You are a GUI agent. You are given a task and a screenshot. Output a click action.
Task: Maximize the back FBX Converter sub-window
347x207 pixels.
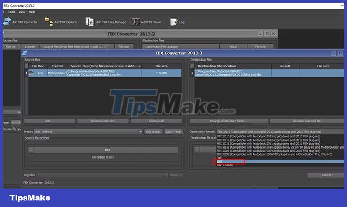[x=267, y=34]
